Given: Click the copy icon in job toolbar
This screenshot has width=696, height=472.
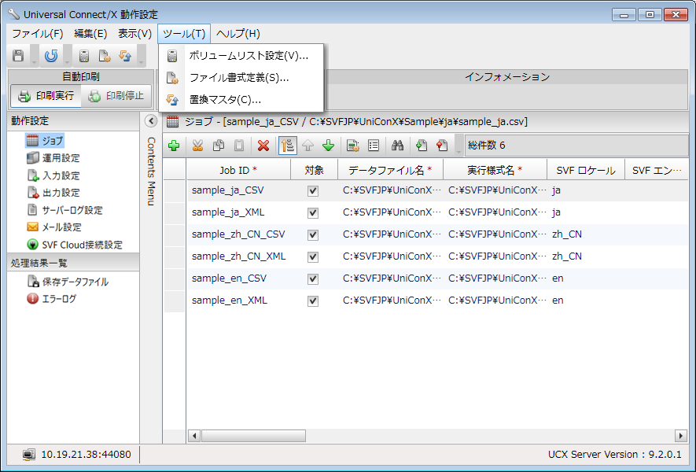Looking at the screenshot, I should coord(219,146).
